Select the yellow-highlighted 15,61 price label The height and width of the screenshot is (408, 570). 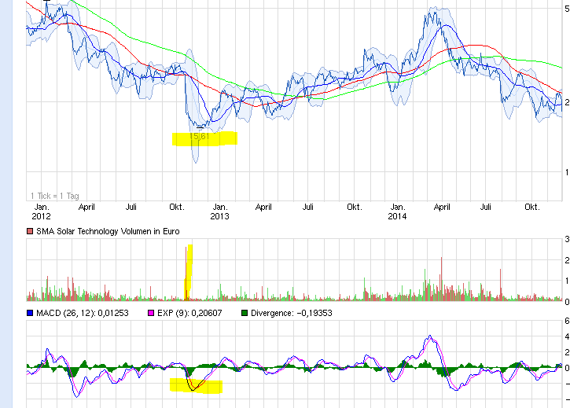[x=201, y=137]
